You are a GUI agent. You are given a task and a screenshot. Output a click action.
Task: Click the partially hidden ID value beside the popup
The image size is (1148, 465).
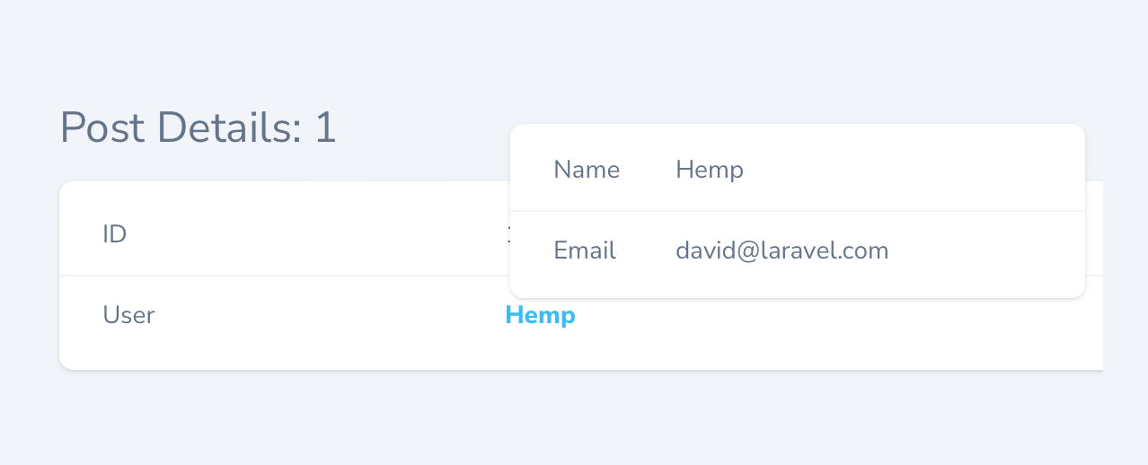tap(508, 235)
